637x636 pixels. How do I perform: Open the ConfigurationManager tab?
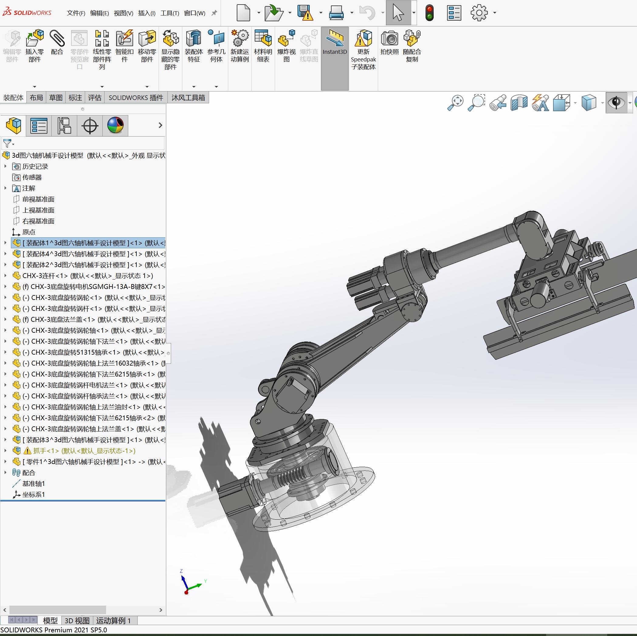64,125
